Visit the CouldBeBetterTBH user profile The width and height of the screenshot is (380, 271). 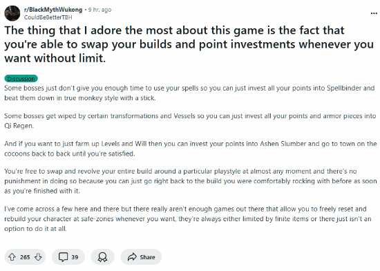click(x=48, y=17)
